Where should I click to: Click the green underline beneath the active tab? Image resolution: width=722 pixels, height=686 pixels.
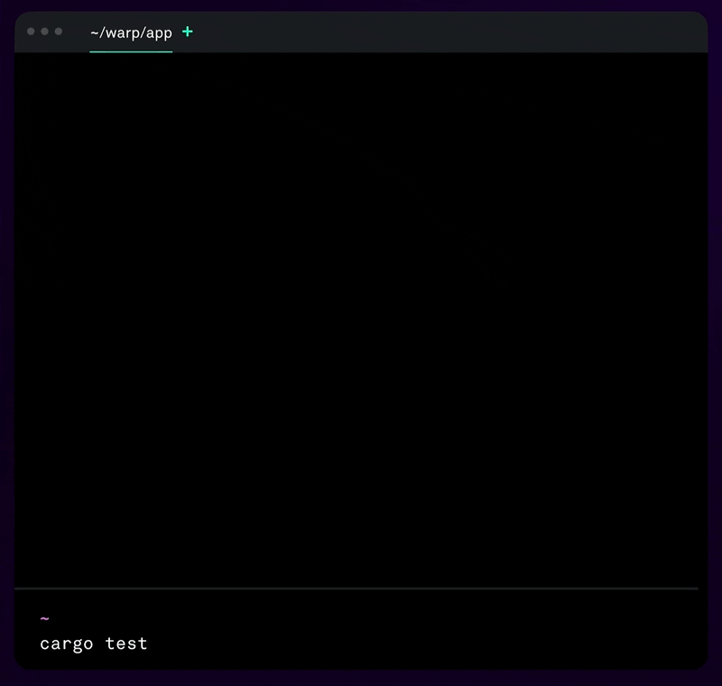point(131,51)
